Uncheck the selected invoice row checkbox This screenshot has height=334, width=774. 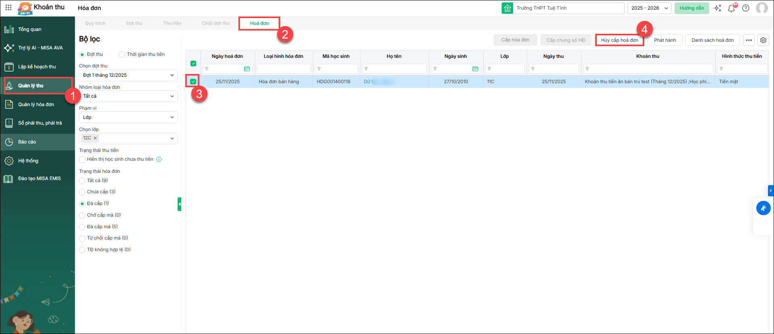(193, 82)
